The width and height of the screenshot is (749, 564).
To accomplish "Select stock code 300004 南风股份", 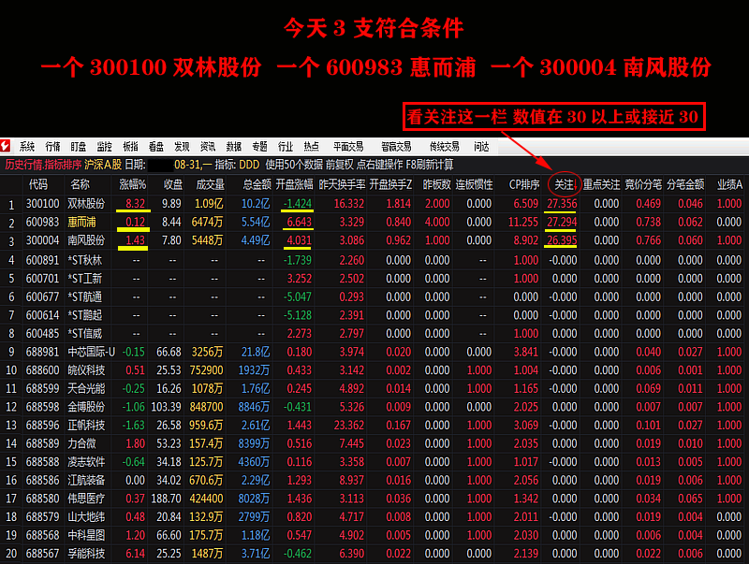I will pyautogui.click(x=41, y=240).
